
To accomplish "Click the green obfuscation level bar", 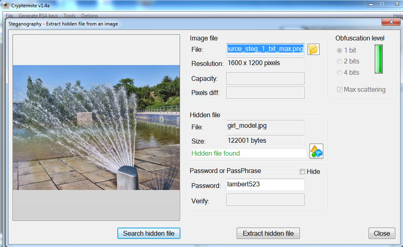I will click(379, 59).
